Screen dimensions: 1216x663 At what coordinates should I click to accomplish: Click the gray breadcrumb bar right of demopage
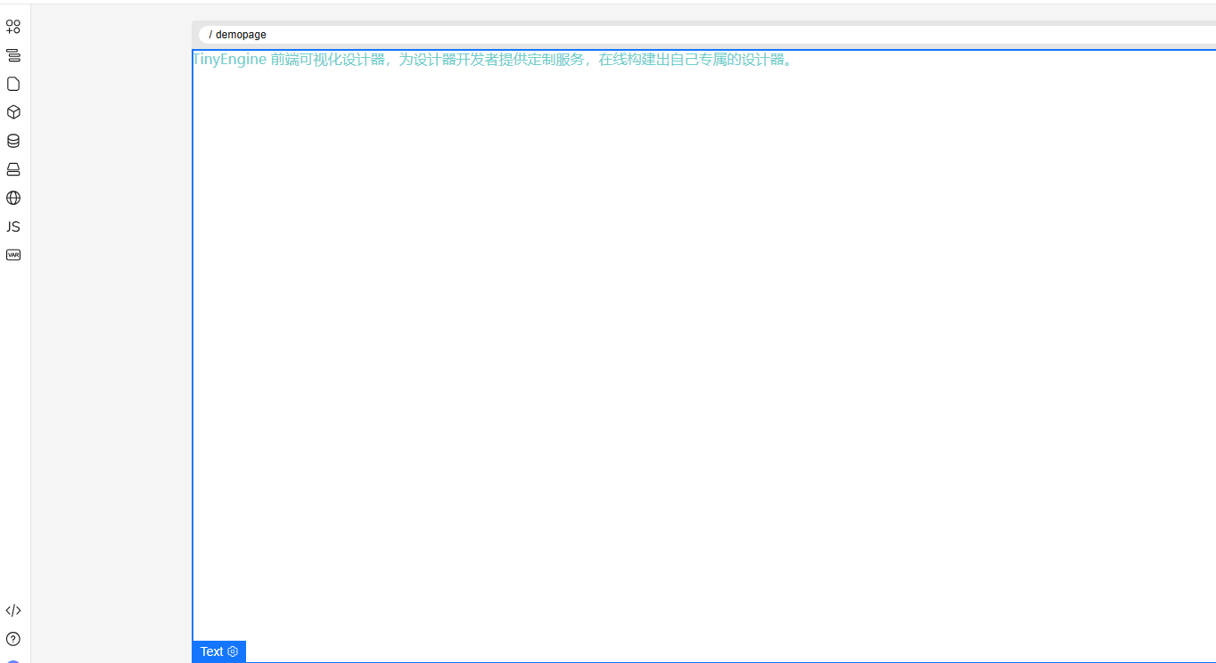[x=713, y=35]
